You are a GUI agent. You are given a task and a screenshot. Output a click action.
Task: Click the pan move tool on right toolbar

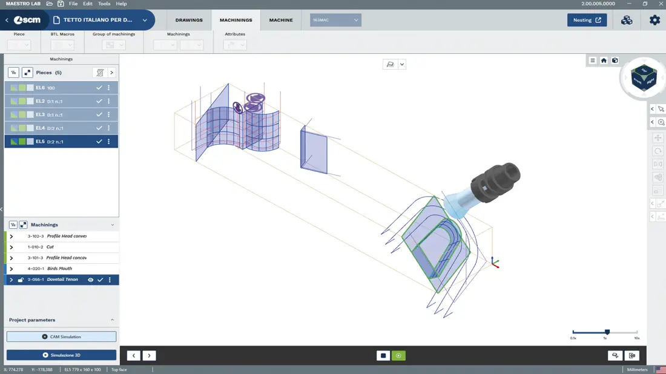point(658,137)
